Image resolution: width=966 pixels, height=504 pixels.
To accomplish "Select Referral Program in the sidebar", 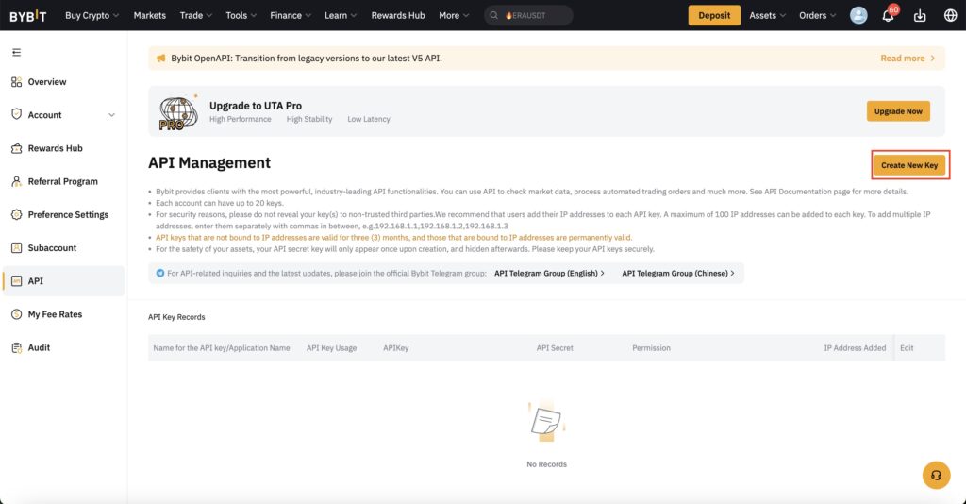I will [x=63, y=182].
